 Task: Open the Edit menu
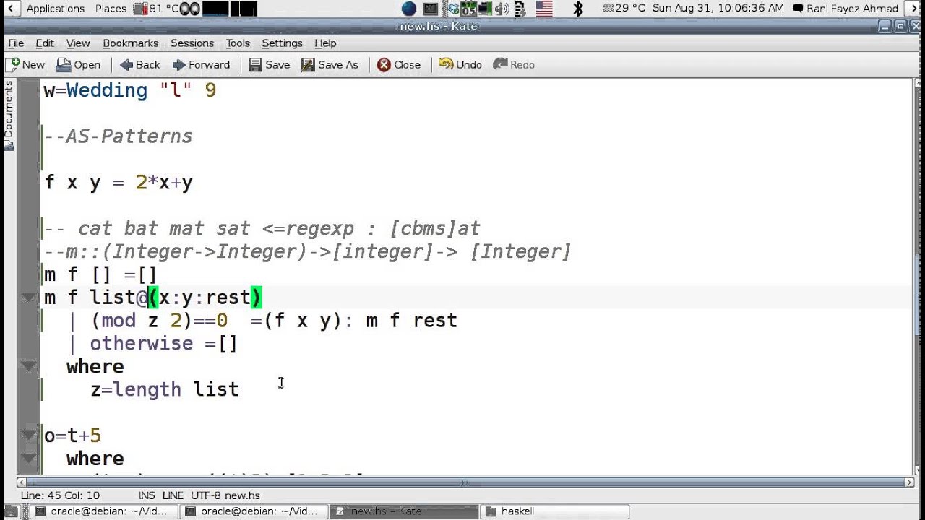tap(45, 43)
